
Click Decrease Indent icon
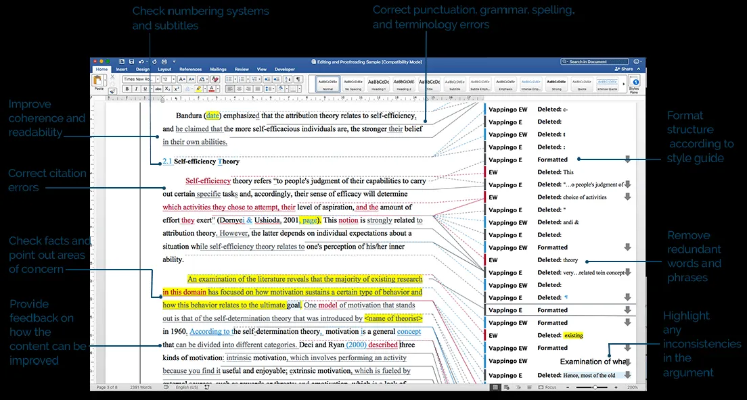coord(268,79)
